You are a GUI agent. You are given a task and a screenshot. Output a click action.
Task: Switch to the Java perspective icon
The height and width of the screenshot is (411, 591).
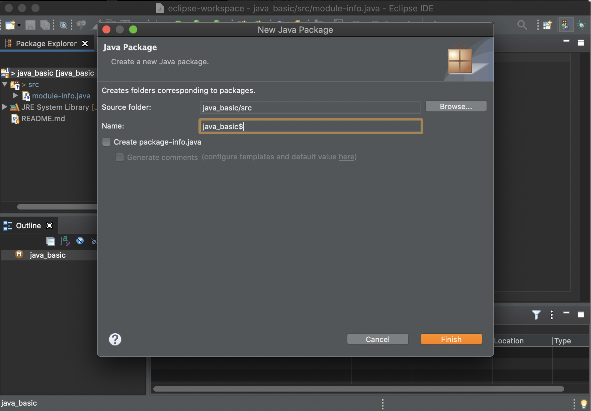tap(565, 25)
